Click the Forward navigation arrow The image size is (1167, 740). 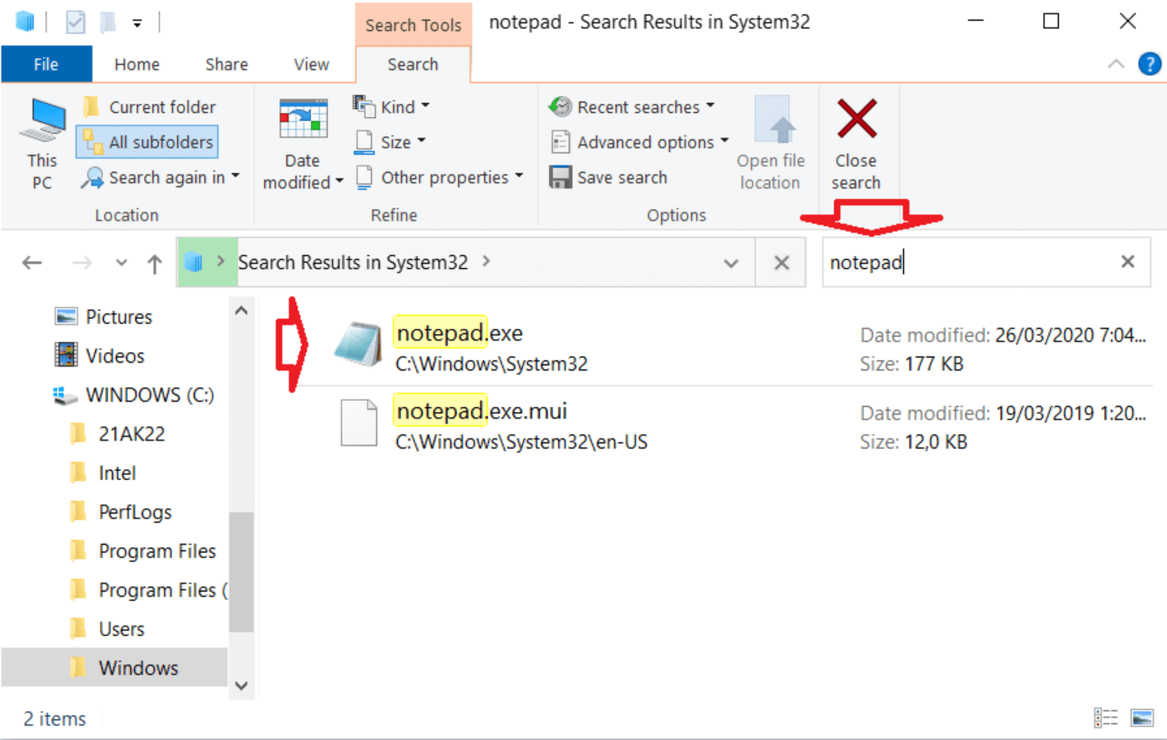point(82,263)
